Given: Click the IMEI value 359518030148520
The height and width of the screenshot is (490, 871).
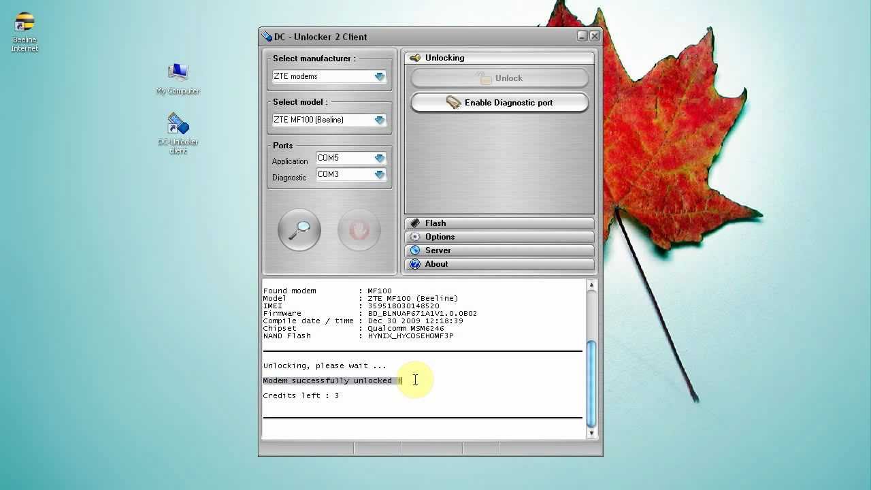Looking at the screenshot, I should [404, 306].
